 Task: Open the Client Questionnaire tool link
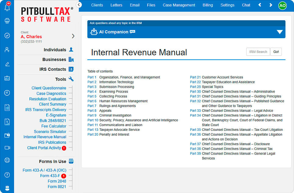pos(49,88)
